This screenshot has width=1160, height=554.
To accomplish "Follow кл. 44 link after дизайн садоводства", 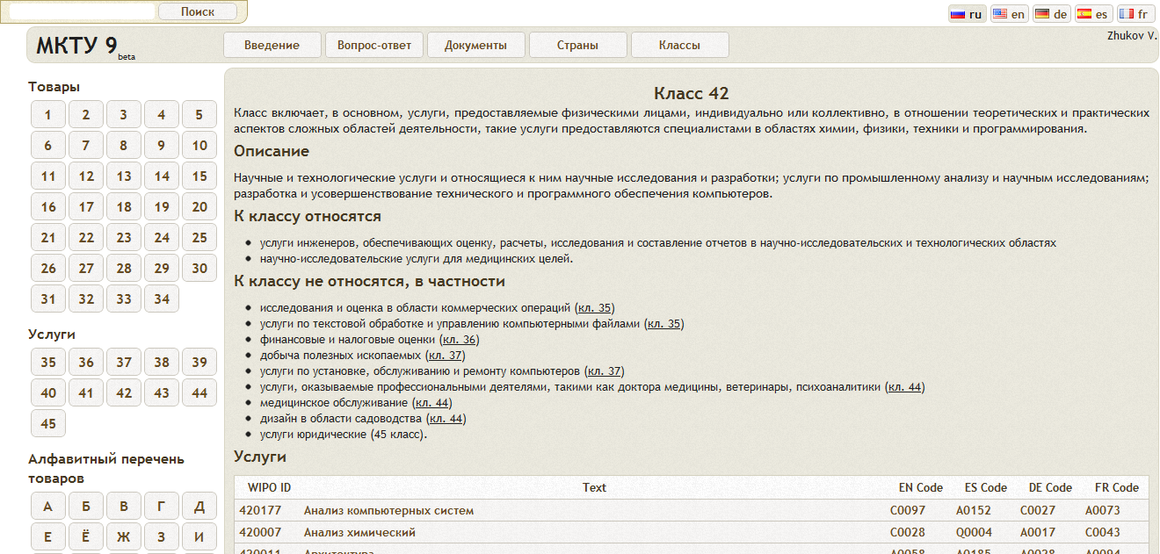I will click(446, 419).
